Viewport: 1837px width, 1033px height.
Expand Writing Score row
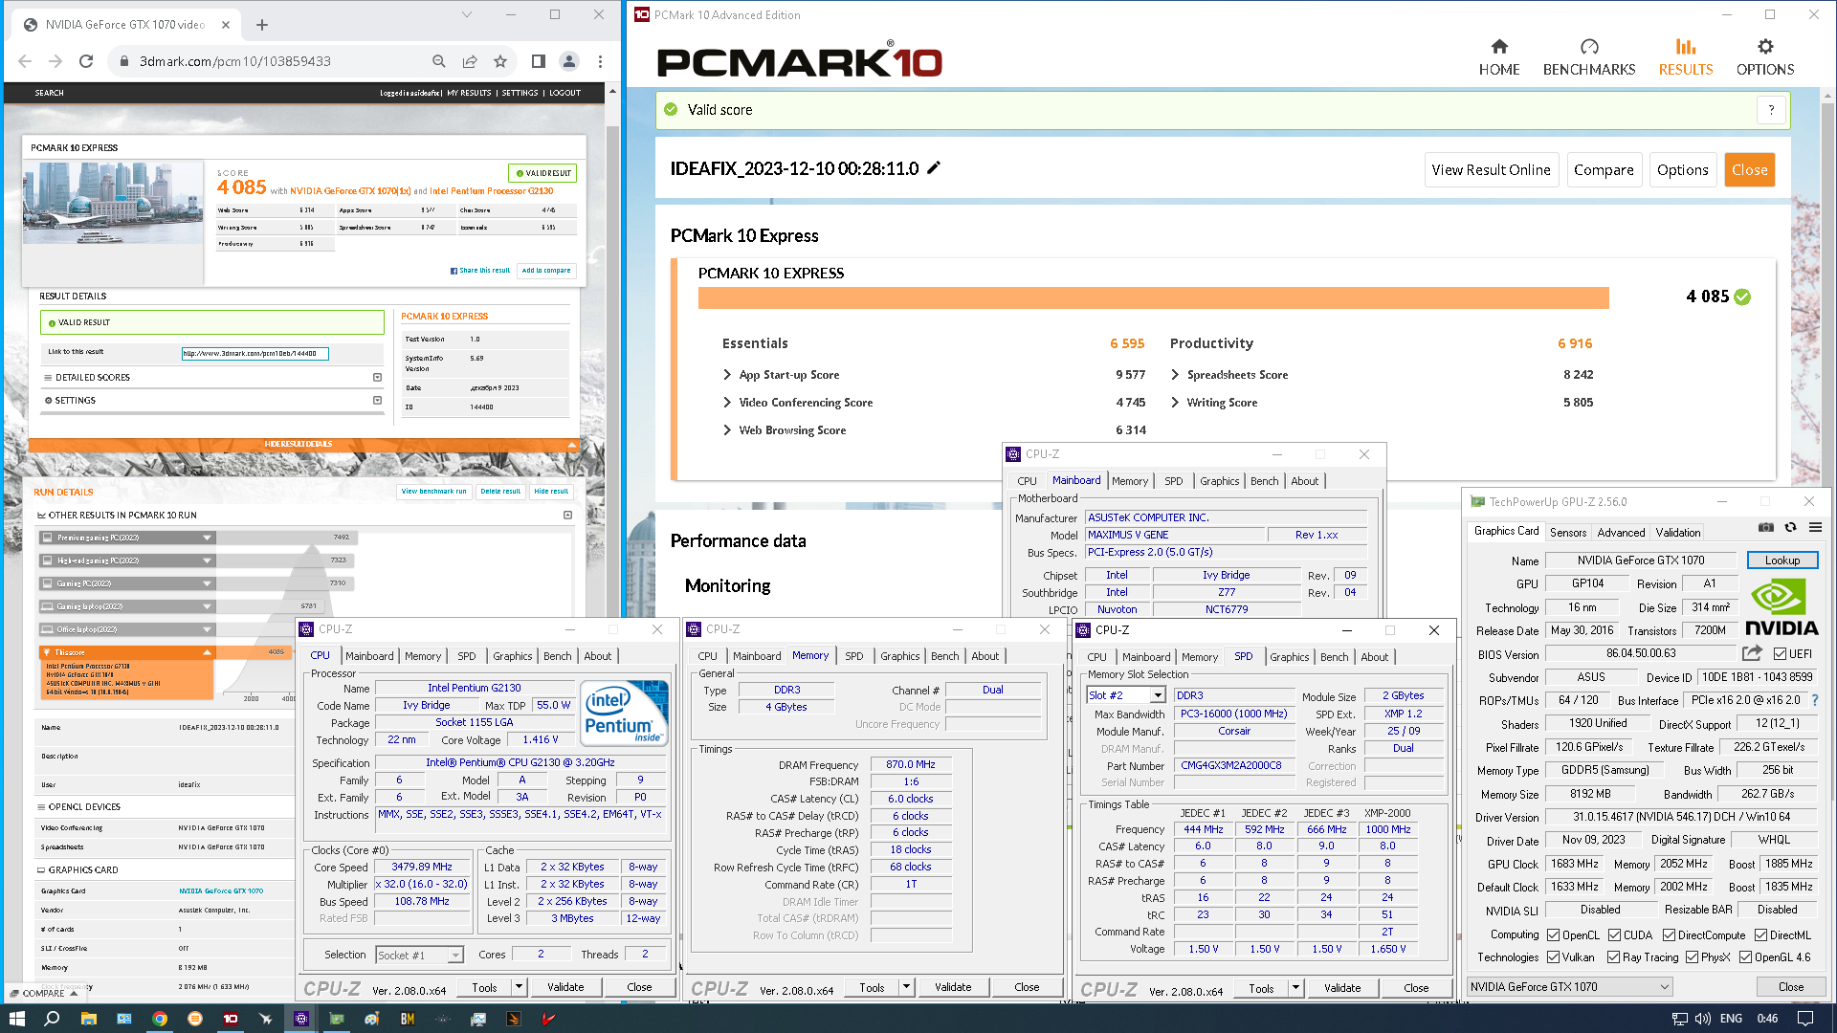click(x=1175, y=403)
